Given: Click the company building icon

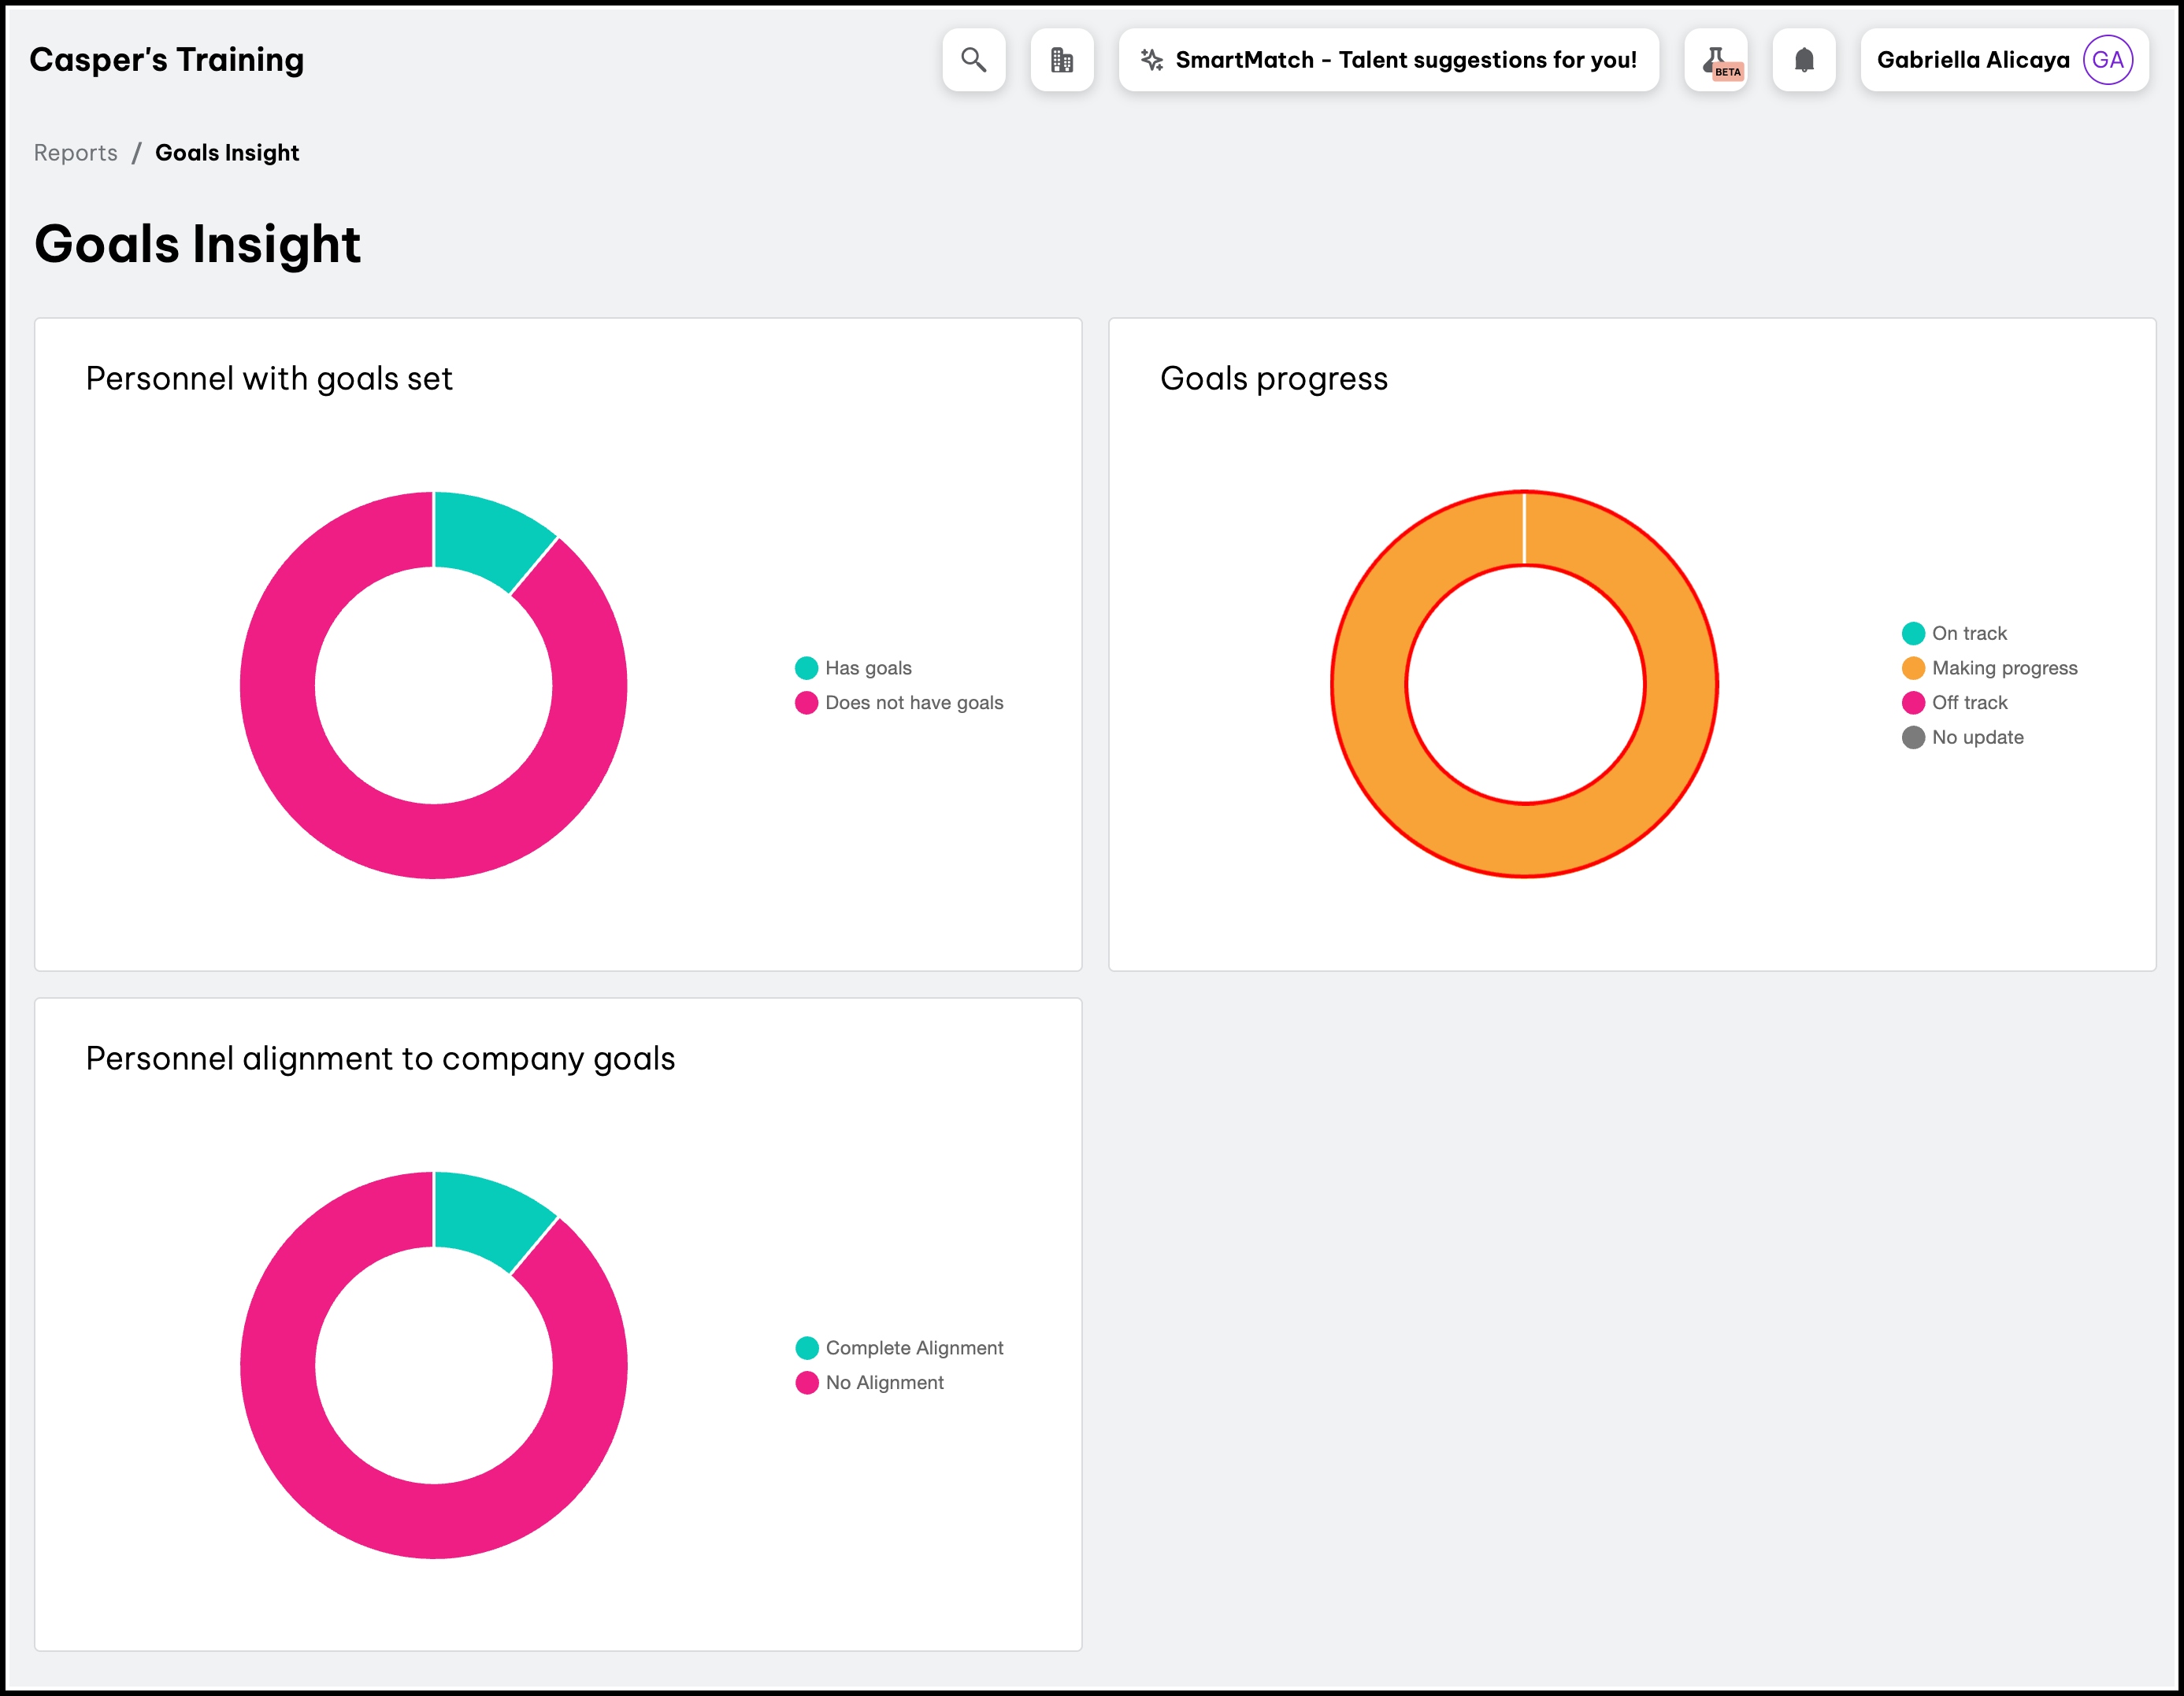Looking at the screenshot, I should (x=1061, y=60).
